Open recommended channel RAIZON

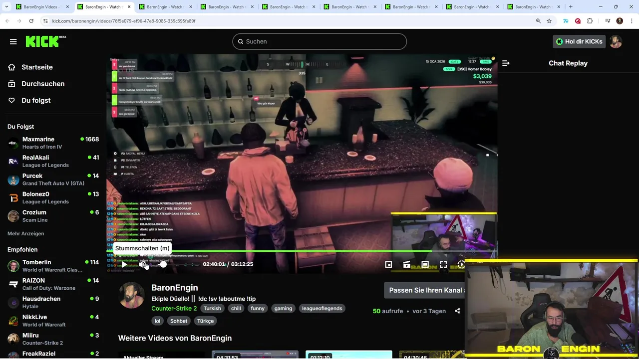click(x=53, y=284)
